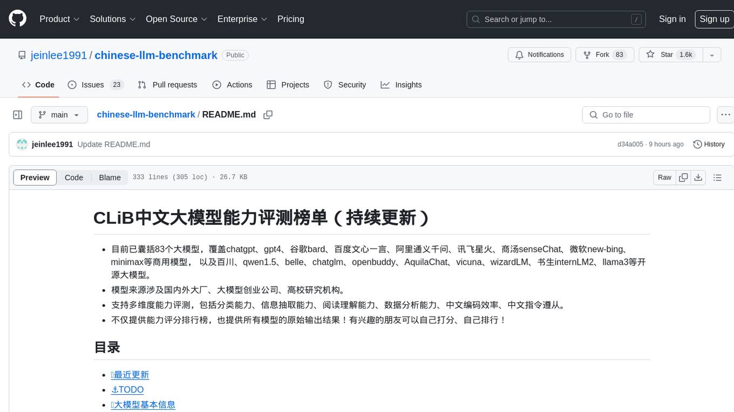View the file History
This screenshot has width=734, height=412.
(709, 145)
